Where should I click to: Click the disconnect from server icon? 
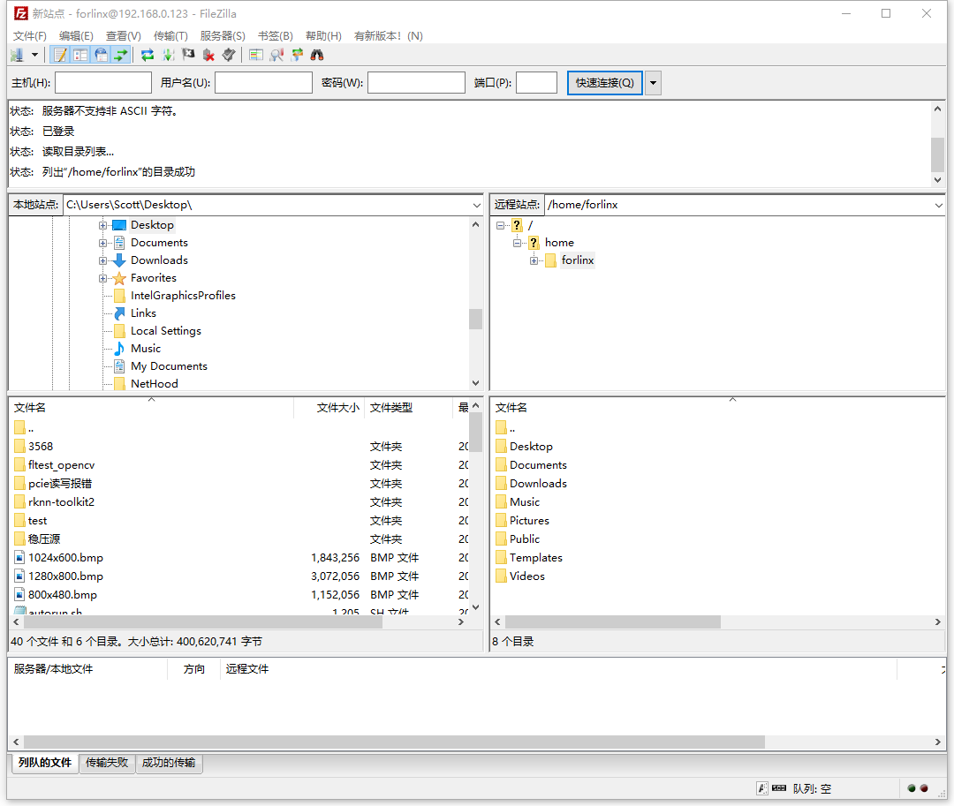pyautogui.click(x=208, y=55)
